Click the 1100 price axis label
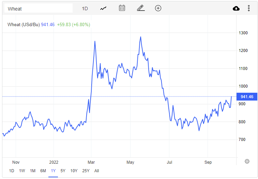Viewport: 258px width, 179px height. tap(243, 69)
